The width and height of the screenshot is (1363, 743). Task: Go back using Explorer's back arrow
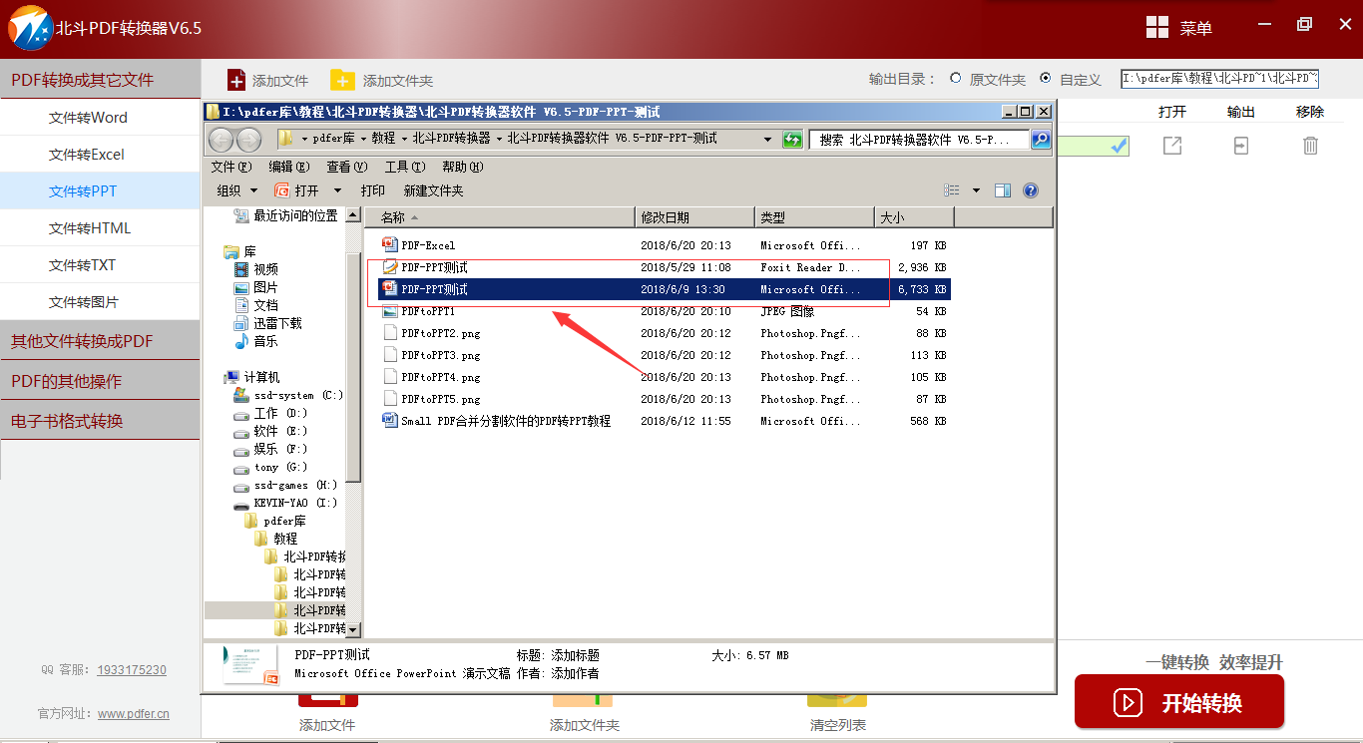(x=222, y=140)
